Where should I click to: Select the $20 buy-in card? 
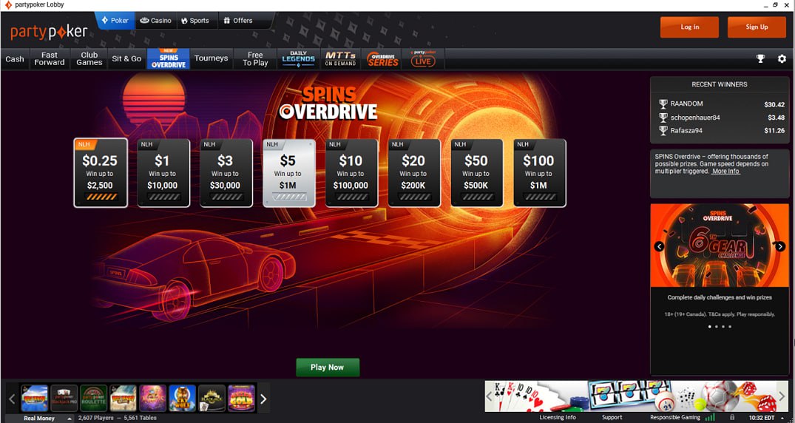(414, 173)
